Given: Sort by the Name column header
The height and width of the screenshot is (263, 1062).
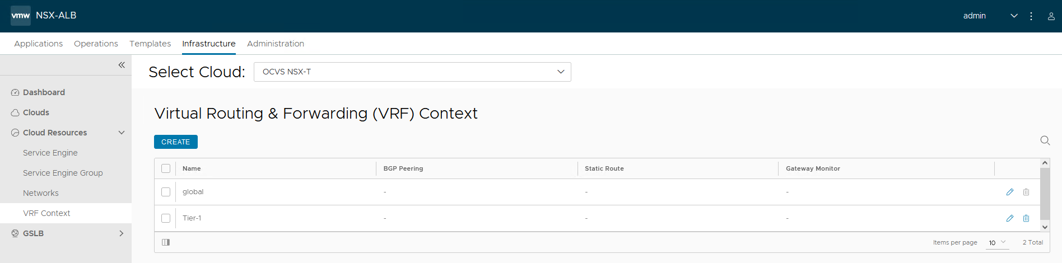Looking at the screenshot, I should coord(192,168).
